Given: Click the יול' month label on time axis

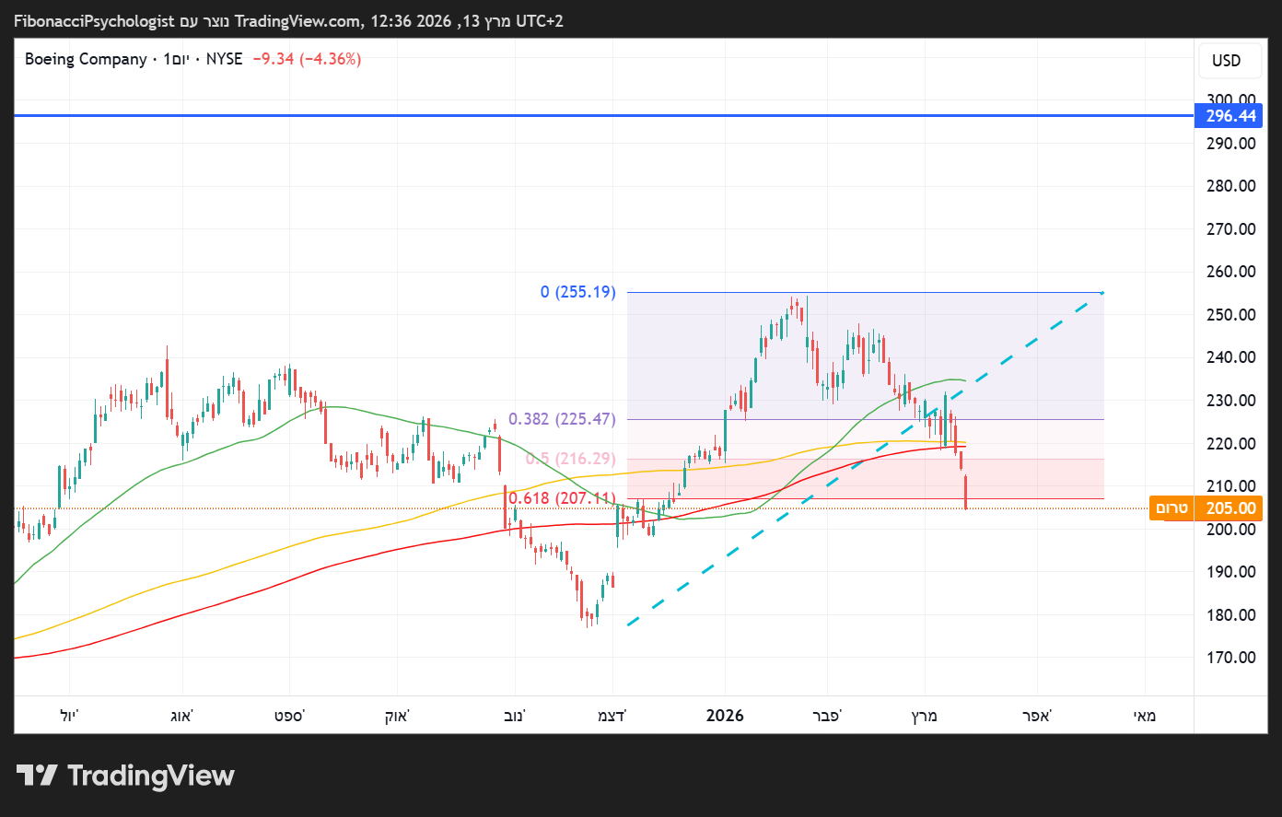Looking at the screenshot, I should click(69, 716).
